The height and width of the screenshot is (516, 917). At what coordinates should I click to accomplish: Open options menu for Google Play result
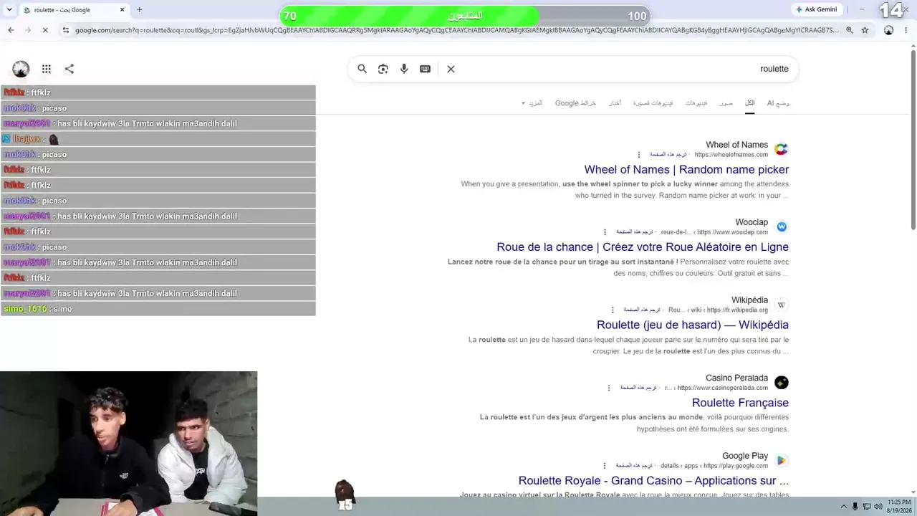pyautogui.click(x=605, y=466)
